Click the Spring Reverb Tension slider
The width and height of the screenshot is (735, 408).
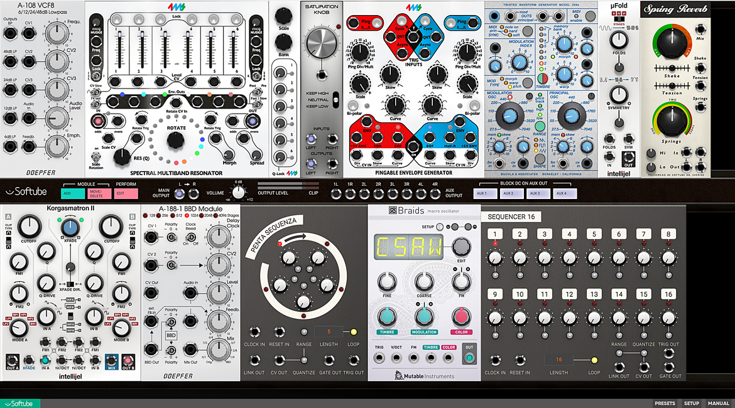click(x=672, y=86)
